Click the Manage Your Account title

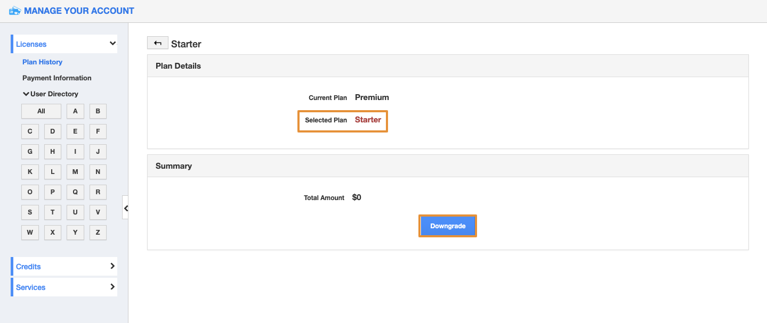coord(79,11)
